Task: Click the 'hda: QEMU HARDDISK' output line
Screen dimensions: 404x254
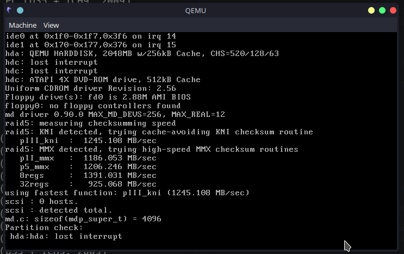Action: (x=142, y=54)
